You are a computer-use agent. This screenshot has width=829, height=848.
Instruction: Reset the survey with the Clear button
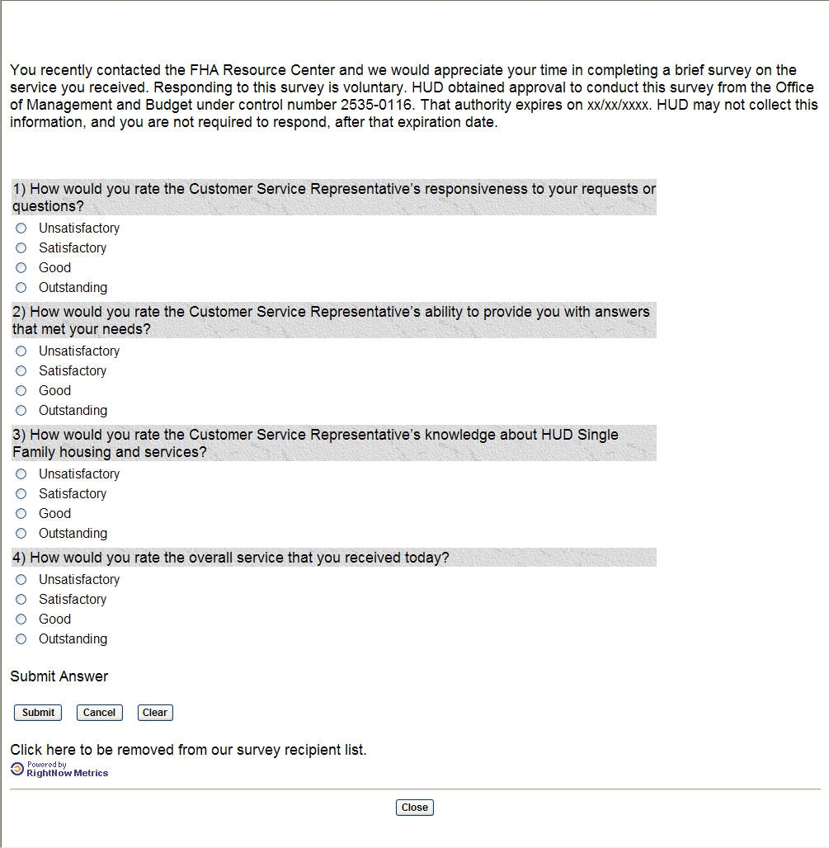pos(155,713)
